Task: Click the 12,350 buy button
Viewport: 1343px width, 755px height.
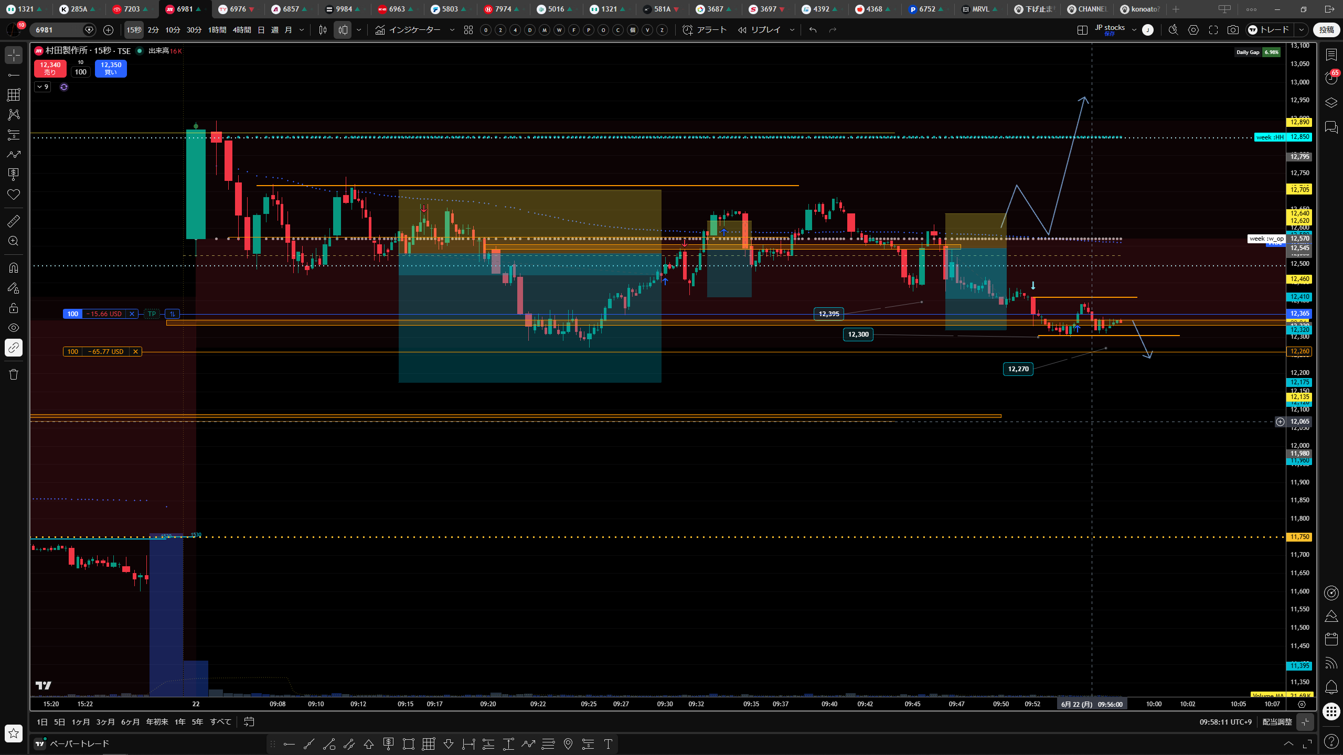Action: pos(111,68)
